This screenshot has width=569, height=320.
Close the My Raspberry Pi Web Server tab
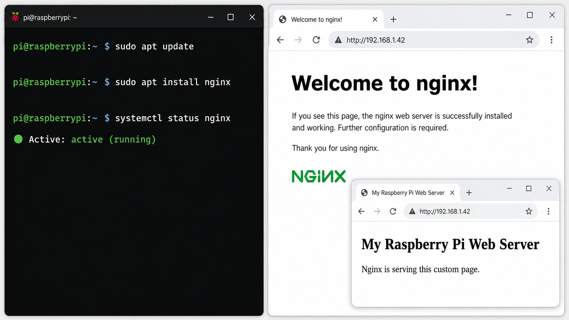[x=452, y=193]
